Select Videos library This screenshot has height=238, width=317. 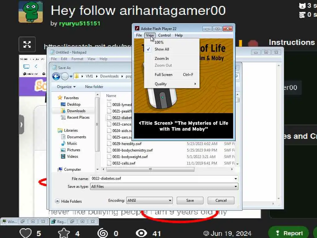coord(72,156)
